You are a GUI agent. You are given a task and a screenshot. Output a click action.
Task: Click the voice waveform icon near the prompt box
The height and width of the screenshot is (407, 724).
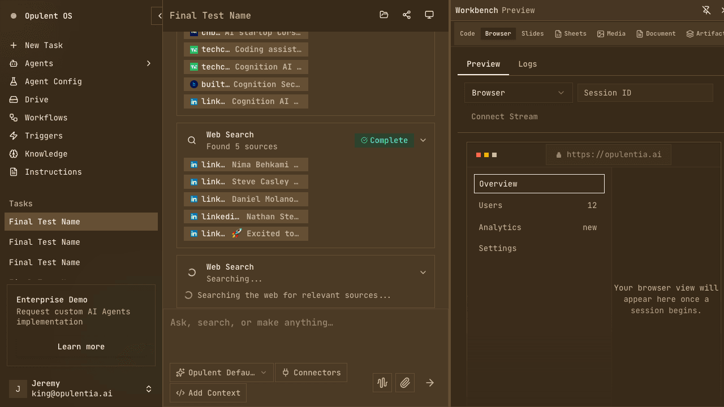pyautogui.click(x=382, y=383)
